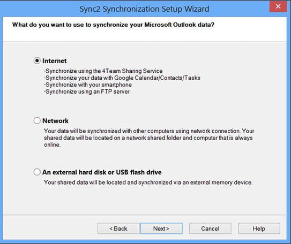Choose the external hard disk or USB option
The image size is (291, 244).
(37, 172)
